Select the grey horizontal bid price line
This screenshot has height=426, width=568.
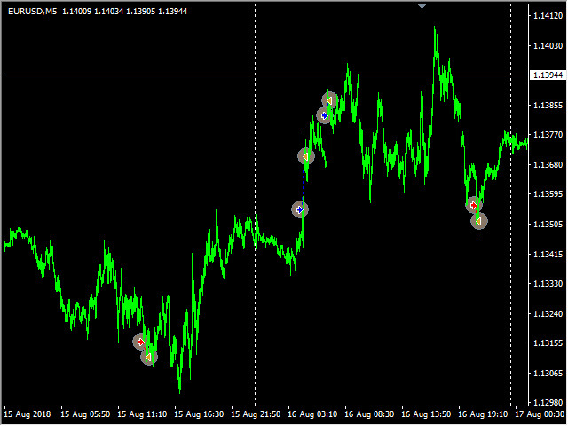(x=266, y=75)
